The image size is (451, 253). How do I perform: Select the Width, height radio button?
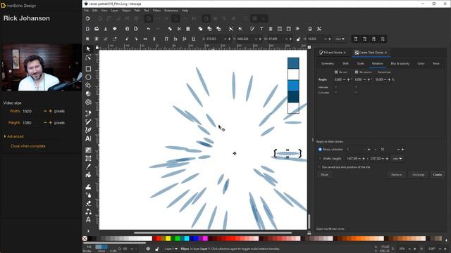pos(320,158)
